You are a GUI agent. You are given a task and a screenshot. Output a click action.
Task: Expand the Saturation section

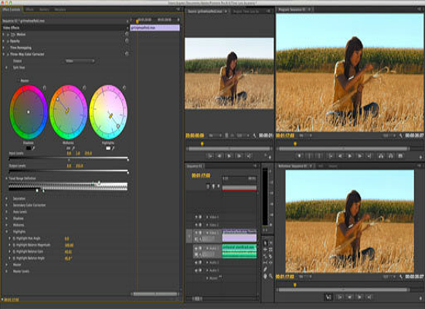6,199
